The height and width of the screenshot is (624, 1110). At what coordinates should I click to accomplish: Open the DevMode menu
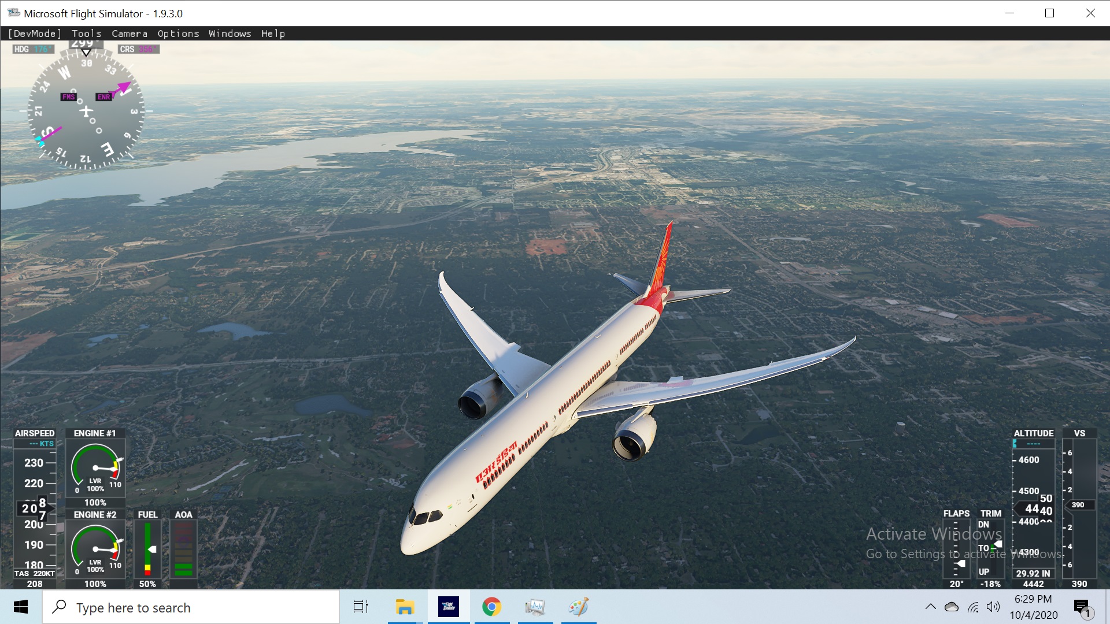pyautogui.click(x=35, y=34)
